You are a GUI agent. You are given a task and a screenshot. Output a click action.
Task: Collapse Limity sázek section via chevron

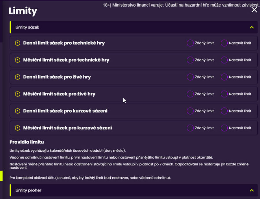pyautogui.click(x=252, y=27)
